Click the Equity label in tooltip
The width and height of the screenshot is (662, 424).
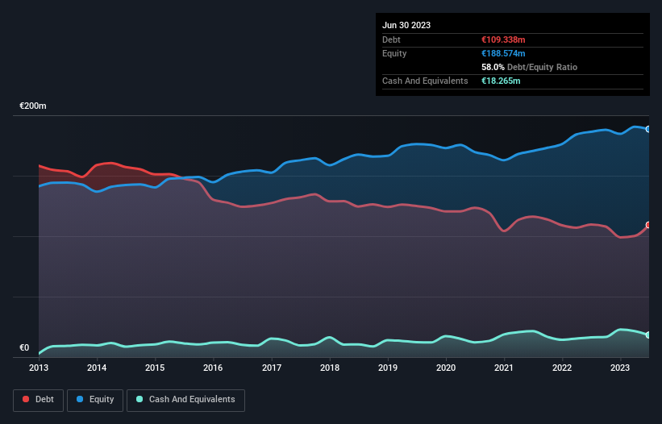pyautogui.click(x=394, y=53)
